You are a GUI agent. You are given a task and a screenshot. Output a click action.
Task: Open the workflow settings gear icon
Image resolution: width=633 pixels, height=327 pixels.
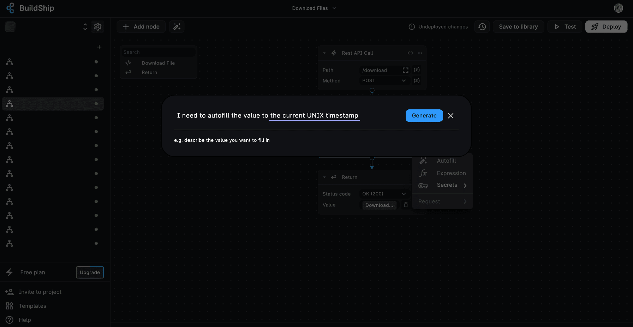click(98, 26)
